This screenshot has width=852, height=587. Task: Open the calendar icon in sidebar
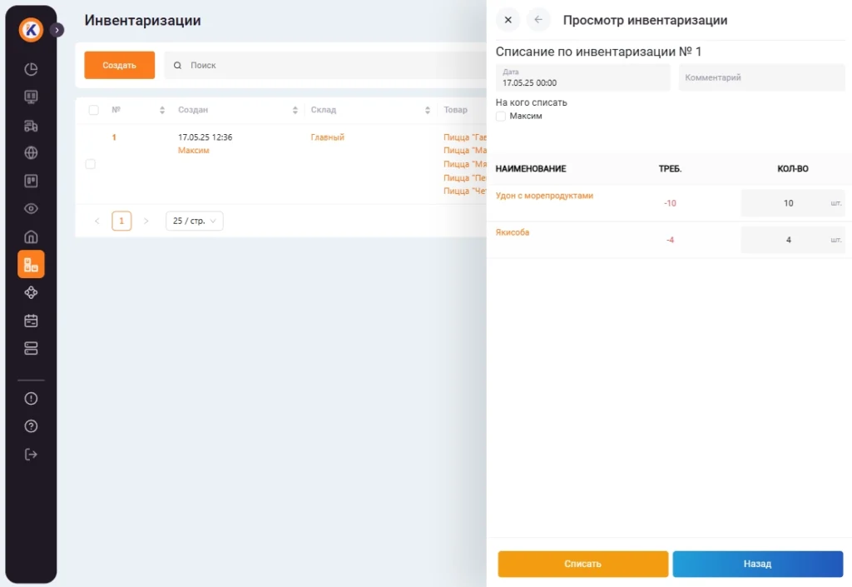(x=31, y=321)
